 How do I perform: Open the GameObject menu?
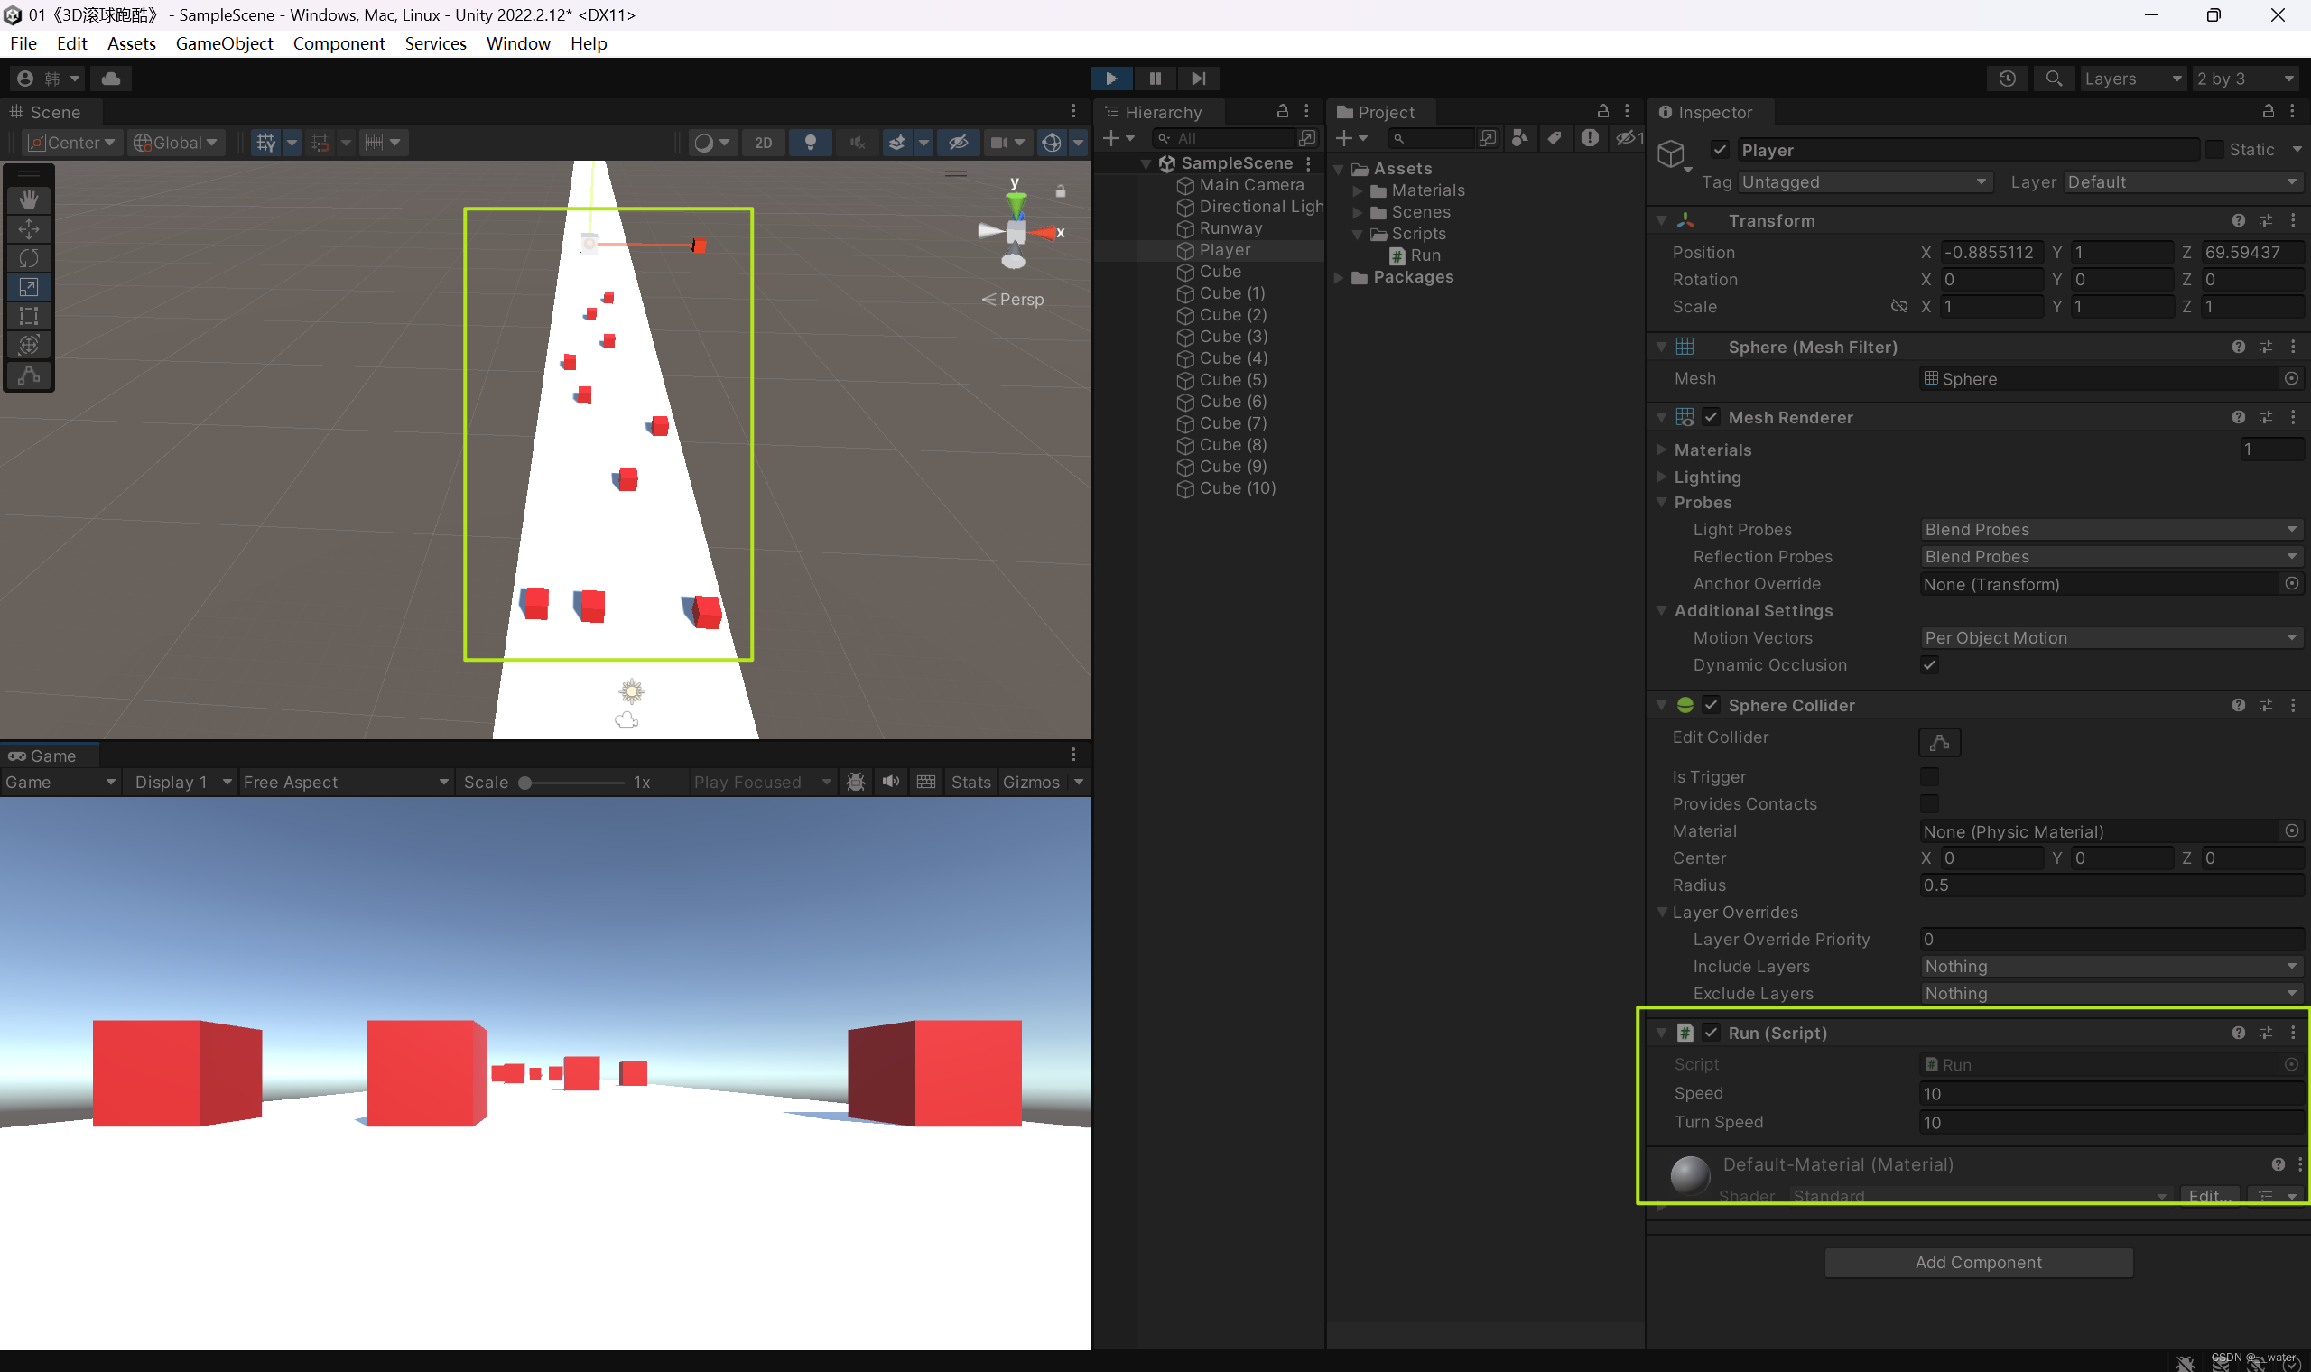[224, 43]
